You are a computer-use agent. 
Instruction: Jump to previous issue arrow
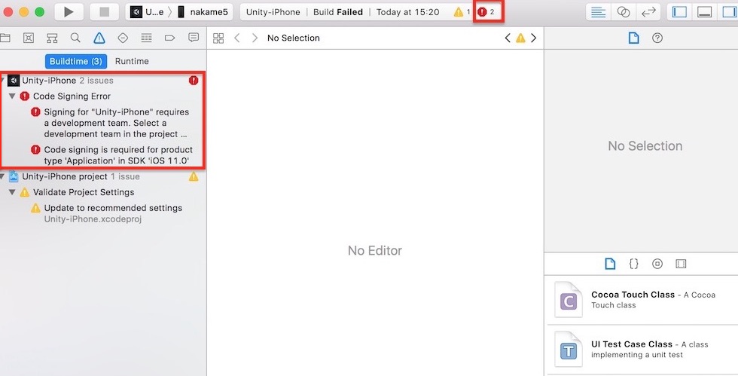click(508, 38)
